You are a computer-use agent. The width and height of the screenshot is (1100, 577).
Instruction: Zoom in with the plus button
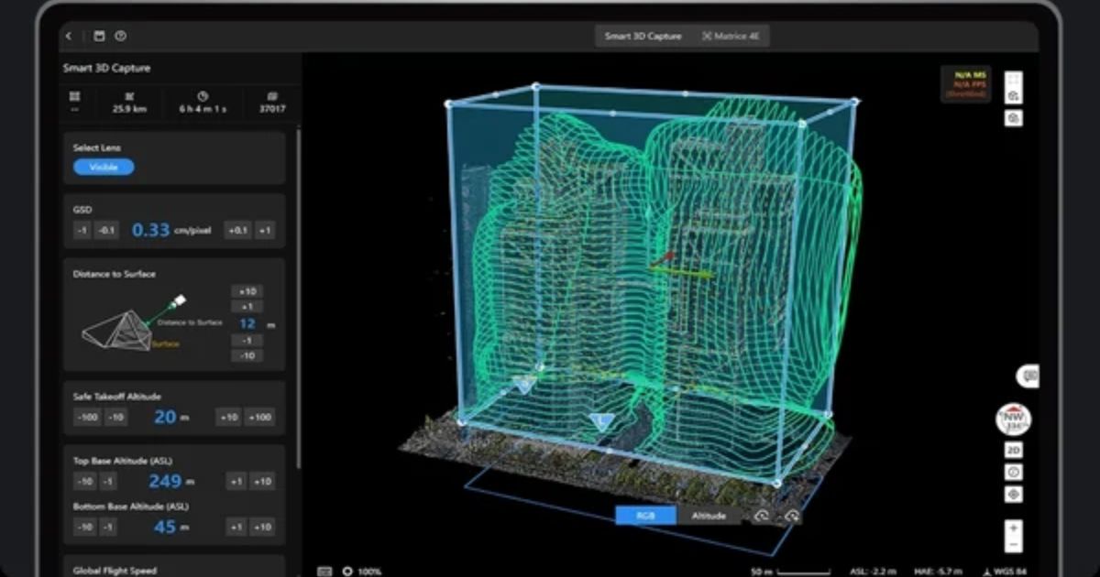pyautogui.click(x=1013, y=528)
